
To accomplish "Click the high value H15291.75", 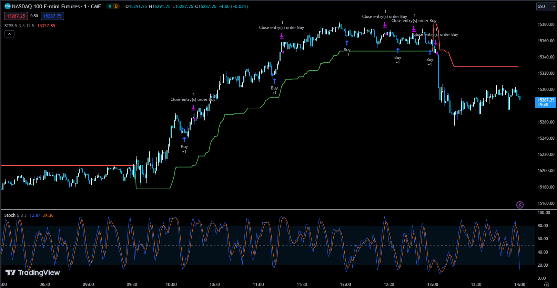I will pos(160,7).
